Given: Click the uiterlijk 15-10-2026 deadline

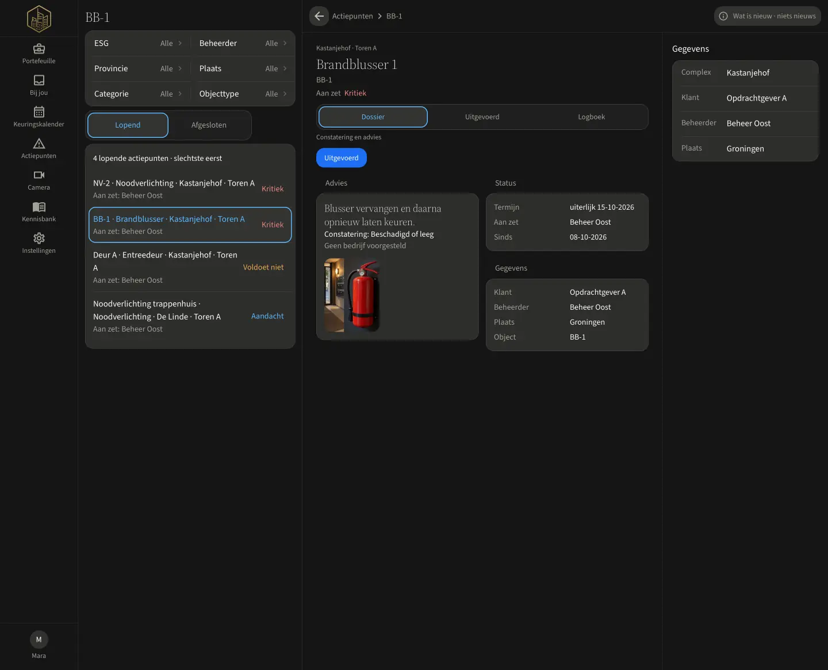Looking at the screenshot, I should (602, 207).
